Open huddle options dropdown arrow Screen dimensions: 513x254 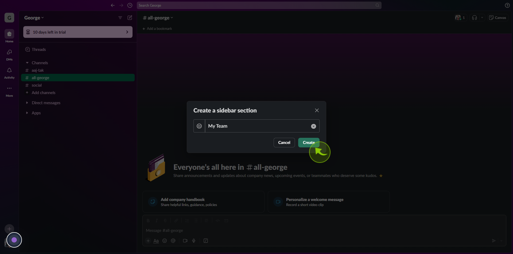tap(482, 18)
